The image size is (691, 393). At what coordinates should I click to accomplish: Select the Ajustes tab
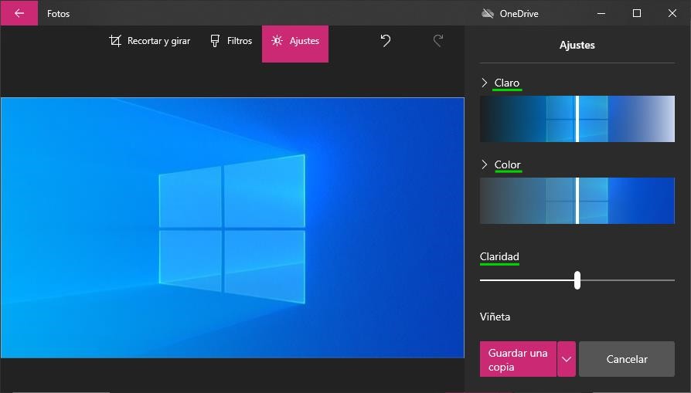295,43
